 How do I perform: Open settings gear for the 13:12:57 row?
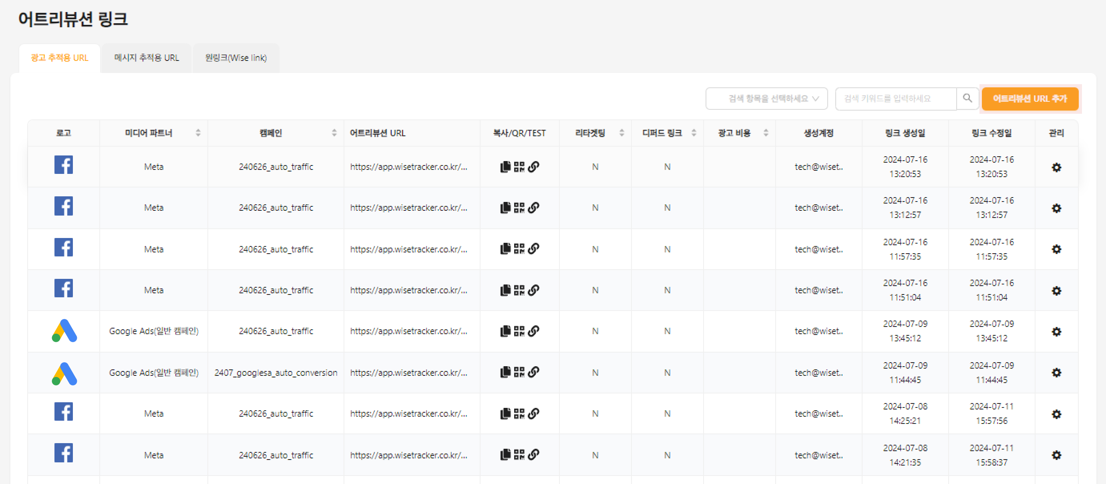[x=1056, y=208]
